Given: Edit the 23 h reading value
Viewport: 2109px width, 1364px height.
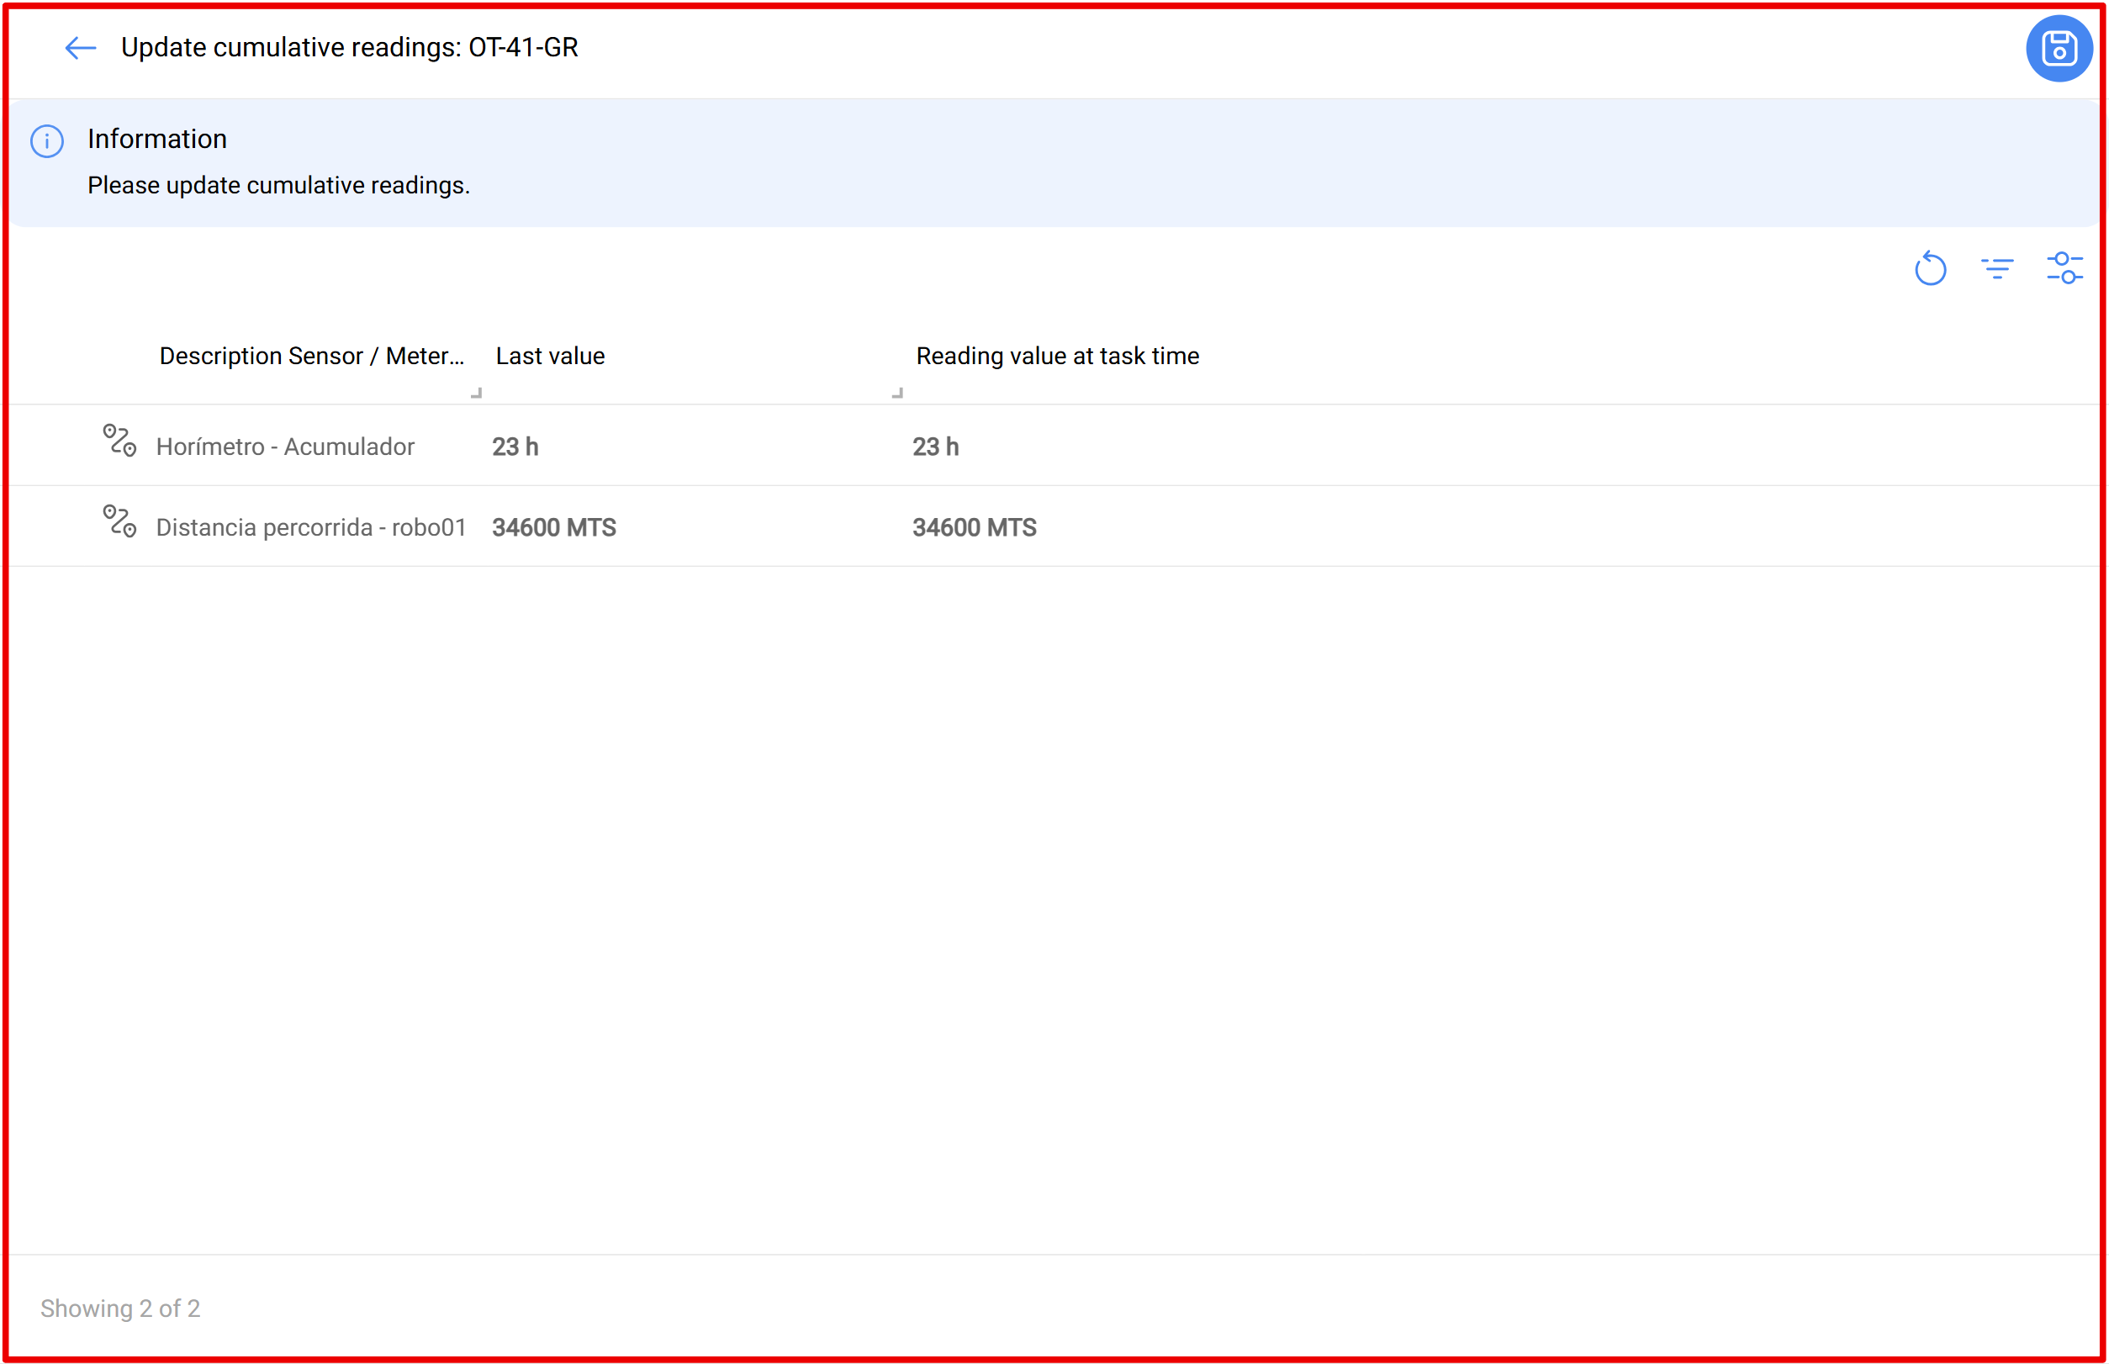Looking at the screenshot, I should click(x=935, y=447).
